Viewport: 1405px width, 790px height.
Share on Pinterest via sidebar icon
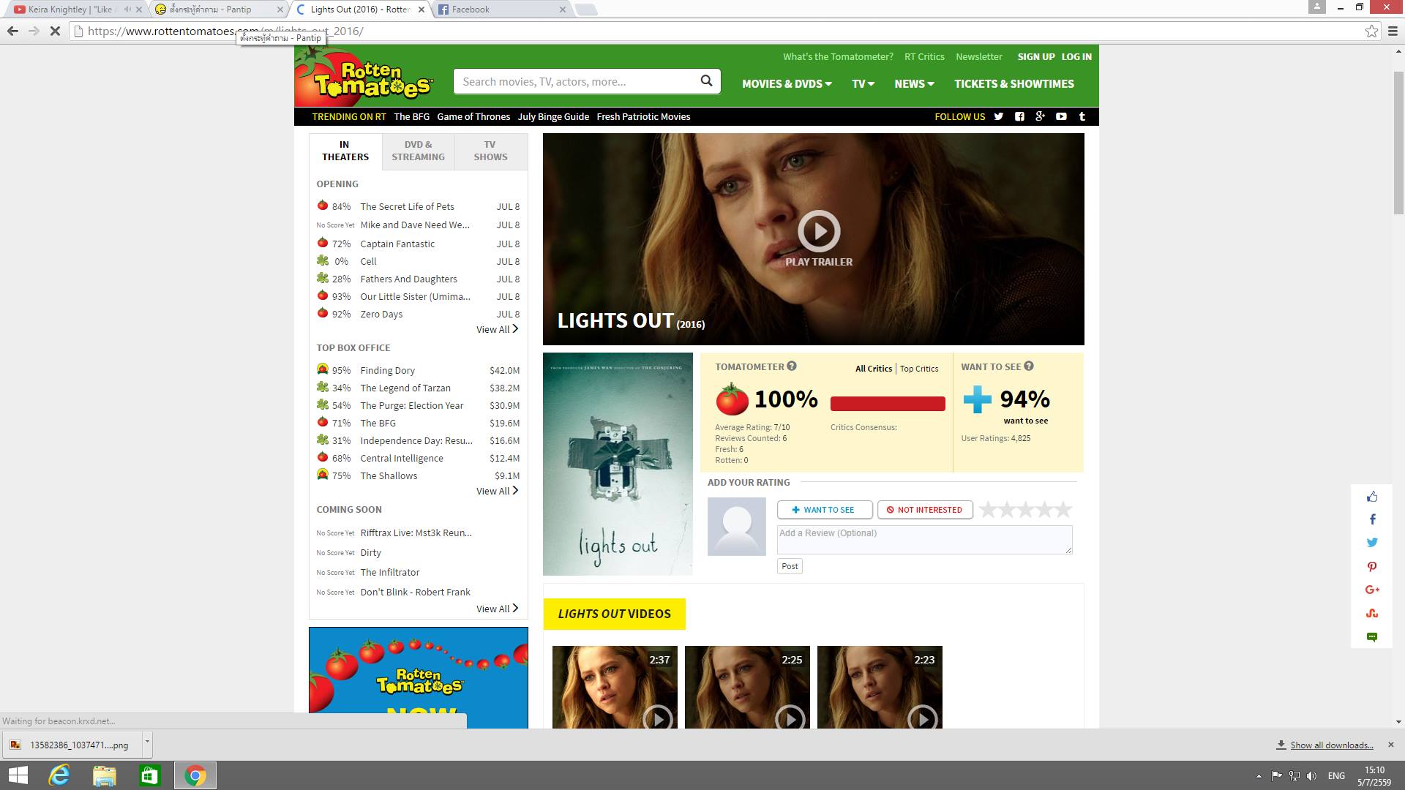[1372, 566]
